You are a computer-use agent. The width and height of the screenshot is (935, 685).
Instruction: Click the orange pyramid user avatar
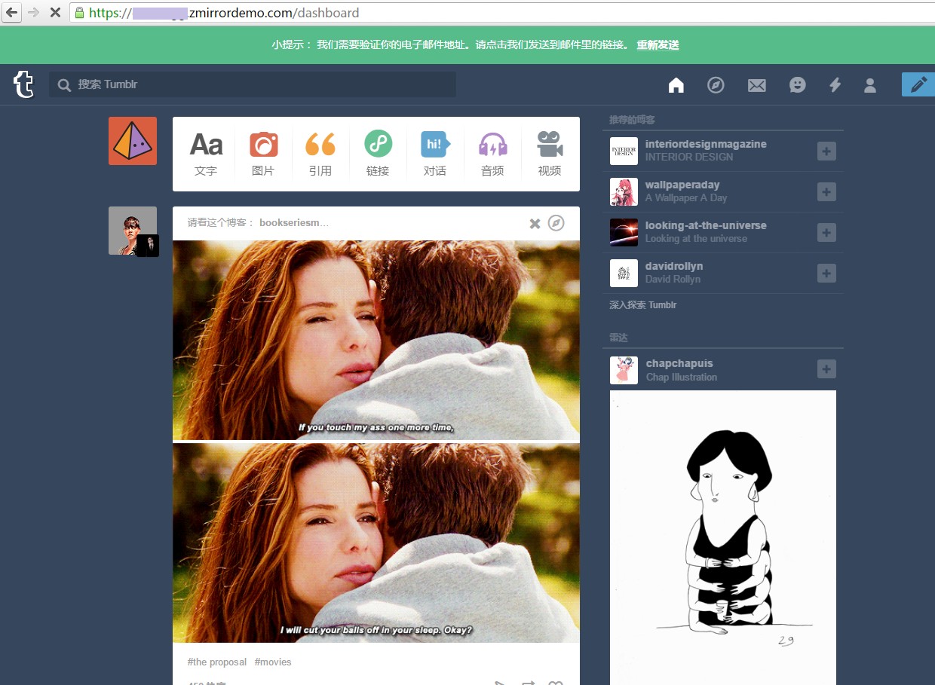point(133,141)
